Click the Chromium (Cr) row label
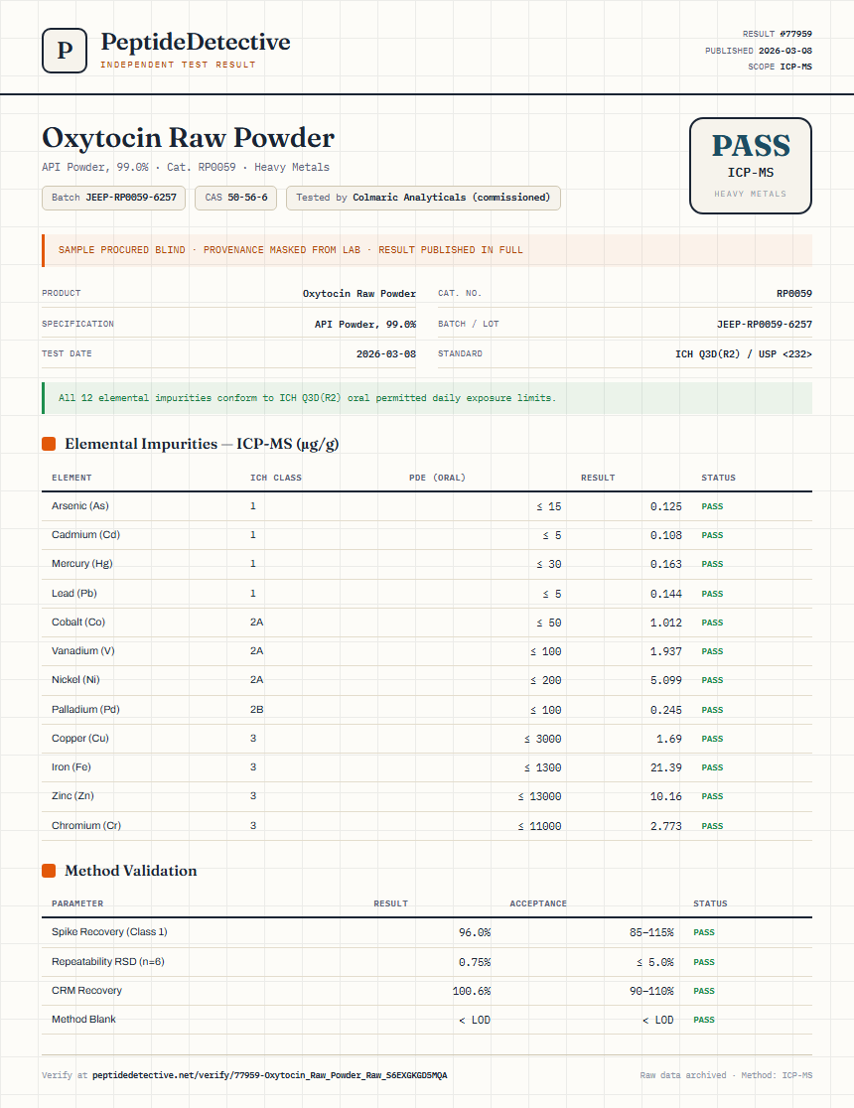Screen dimensions: 854x1108 point(86,826)
